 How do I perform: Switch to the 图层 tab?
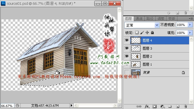(x=129, y=19)
